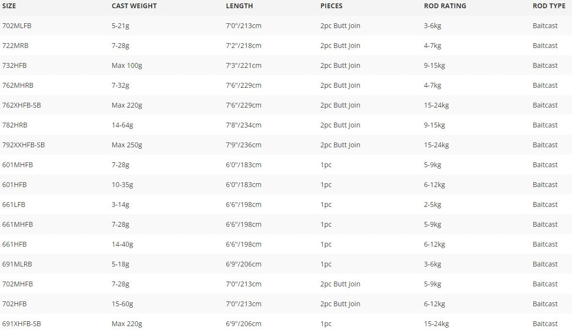The height and width of the screenshot is (330, 572).
Task: Select the 3-14g cast weight cell
Action: [120, 204]
